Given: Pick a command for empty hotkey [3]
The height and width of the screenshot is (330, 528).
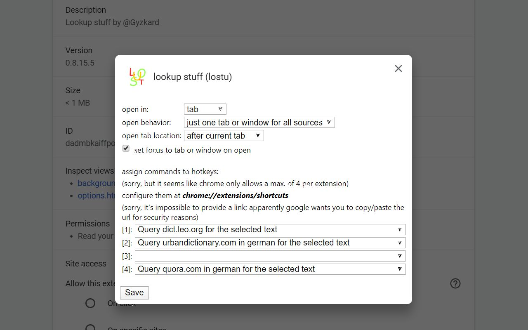Looking at the screenshot, I should pyautogui.click(x=270, y=256).
